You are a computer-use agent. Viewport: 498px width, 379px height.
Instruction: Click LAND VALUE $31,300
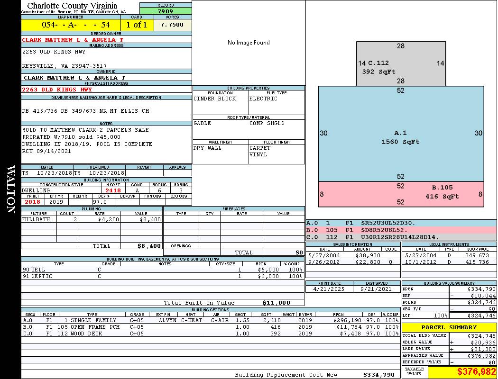(x=483, y=349)
